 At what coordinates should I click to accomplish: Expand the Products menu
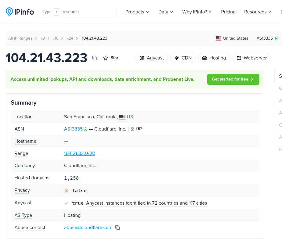click(137, 12)
